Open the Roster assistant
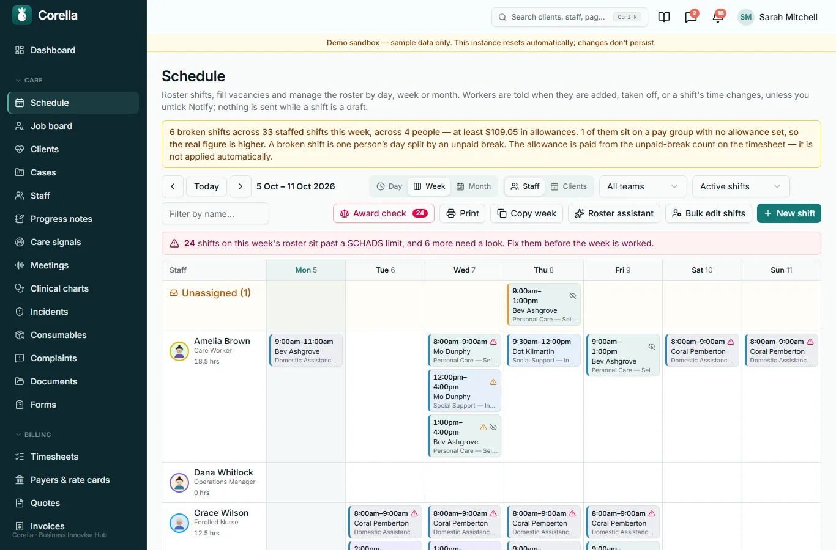This screenshot has width=836, height=550. click(614, 213)
